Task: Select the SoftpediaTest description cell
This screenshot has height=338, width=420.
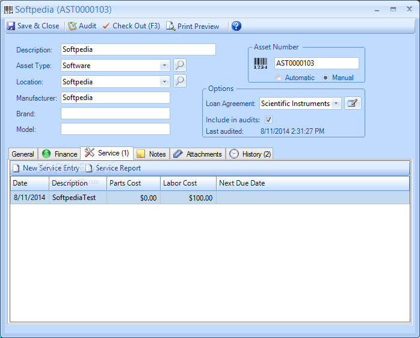Action: [78, 198]
